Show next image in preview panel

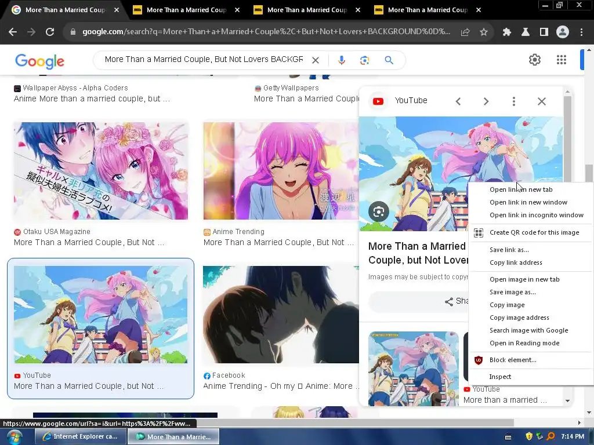pos(486,101)
